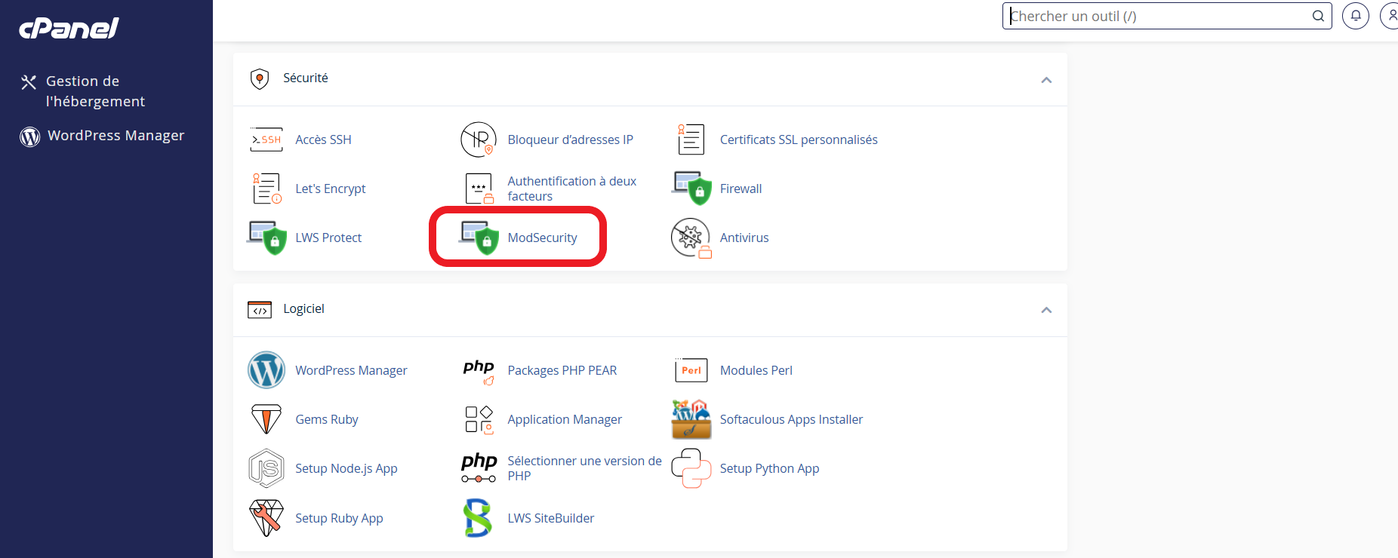Click the Authentification à deux facteurs icon
Image resolution: width=1398 pixels, height=558 pixels.
pos(479,189)
